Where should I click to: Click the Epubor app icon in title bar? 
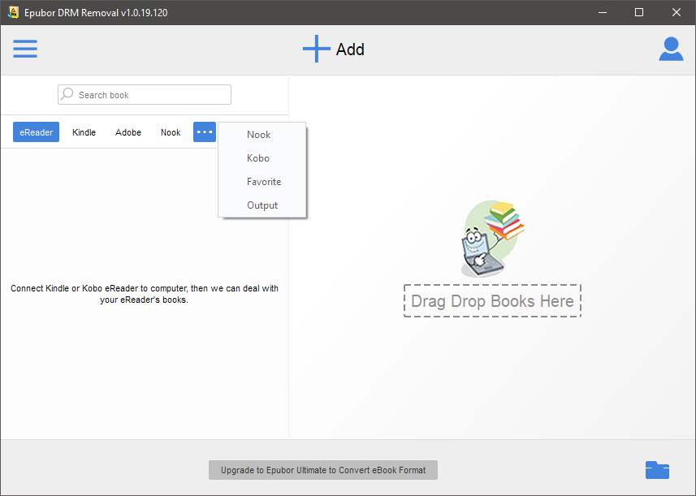pos(13,12)
